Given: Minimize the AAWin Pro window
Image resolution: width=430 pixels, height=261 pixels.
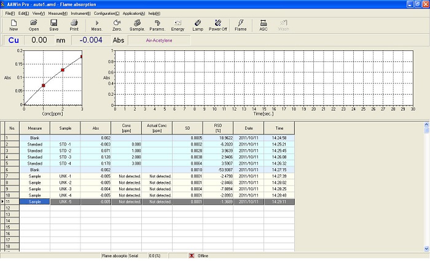Looking at the screenshot, I should 410,4.
